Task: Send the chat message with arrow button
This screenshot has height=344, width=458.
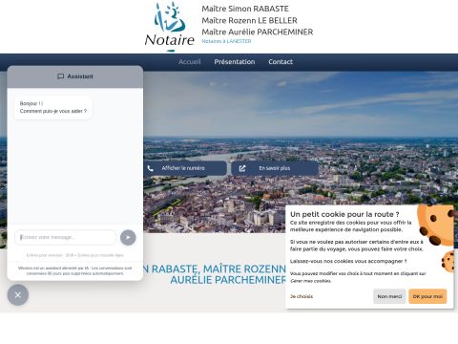Action: [128, 238]
